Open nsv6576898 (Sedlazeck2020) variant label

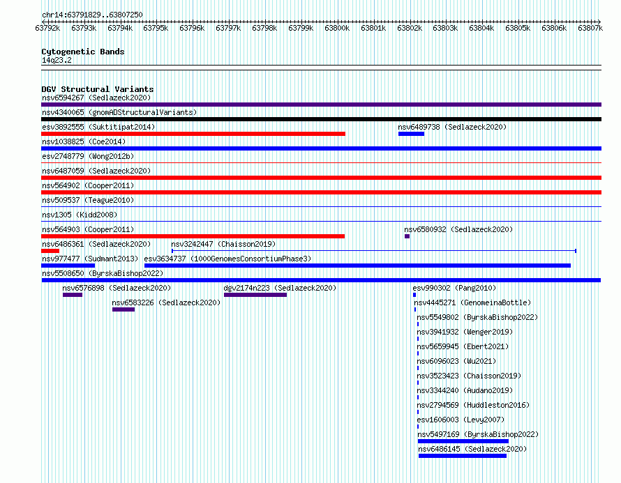(117, 288)
